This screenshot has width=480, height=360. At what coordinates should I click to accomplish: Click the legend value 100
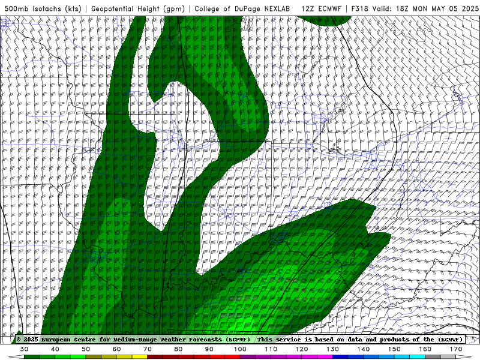click(x=240, y=349)
